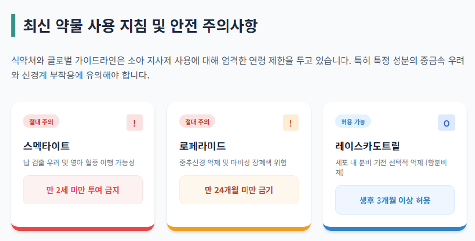Click the green accent bar beside the heading
Viewport: 475px width, 241px height.
[13, 25]
